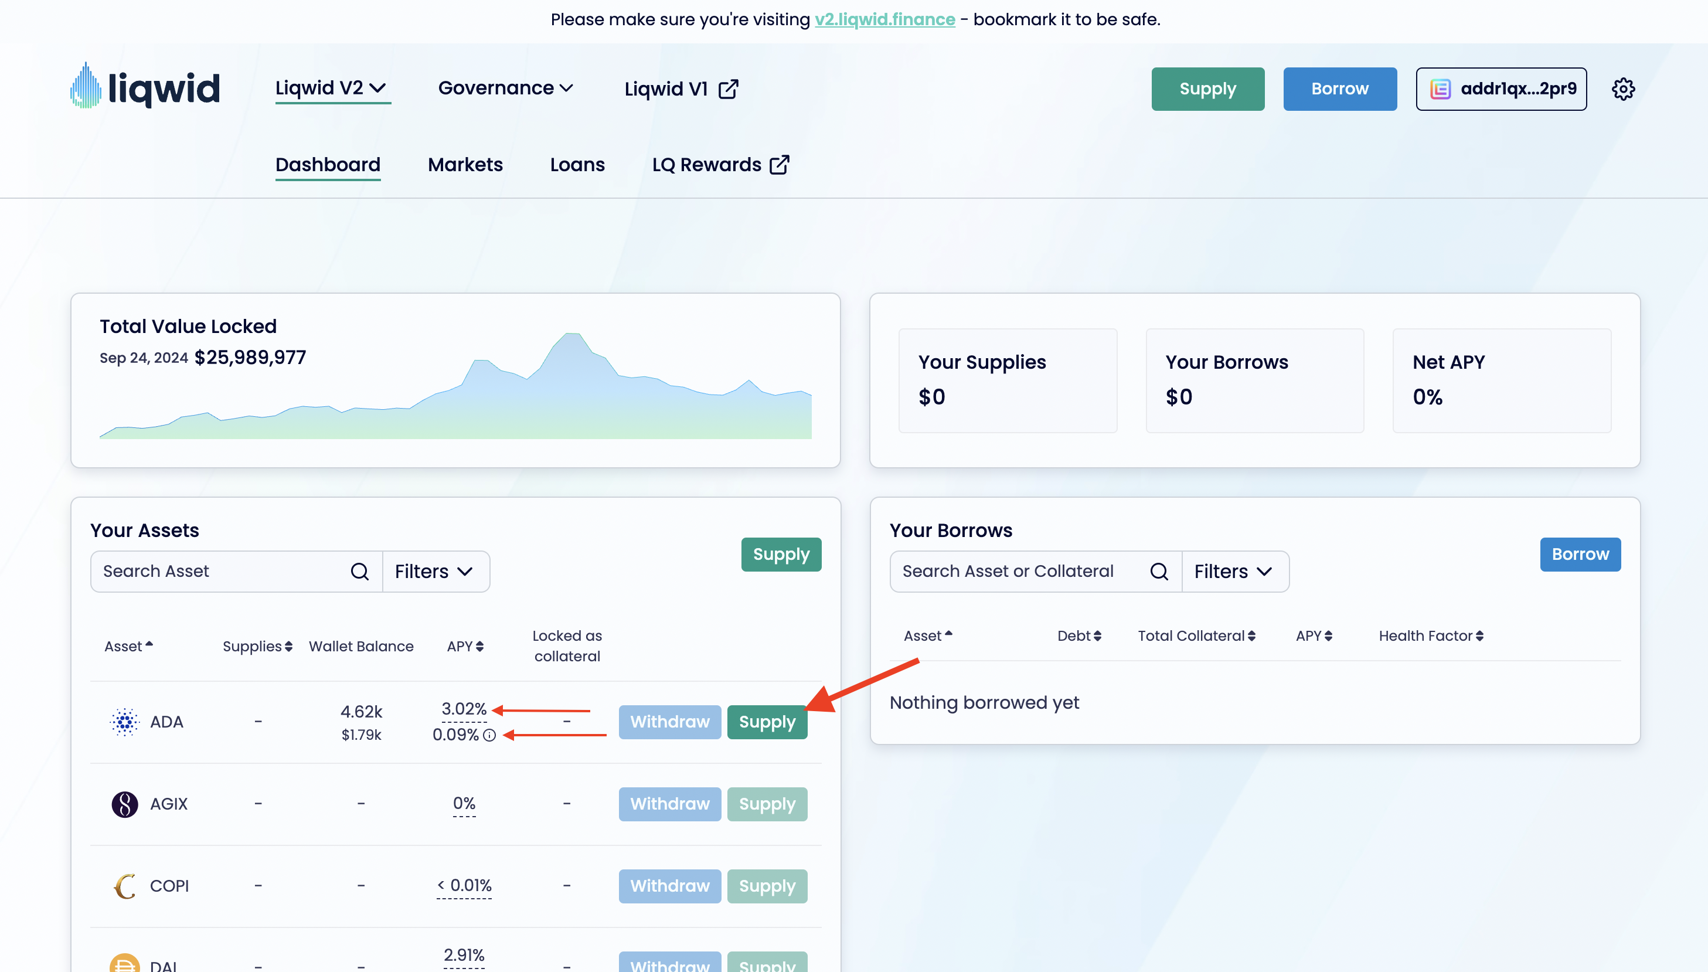The height and width of the screenshot is (972, 1708).
Task: Click the liqwid logo
Action: point(145,87)
